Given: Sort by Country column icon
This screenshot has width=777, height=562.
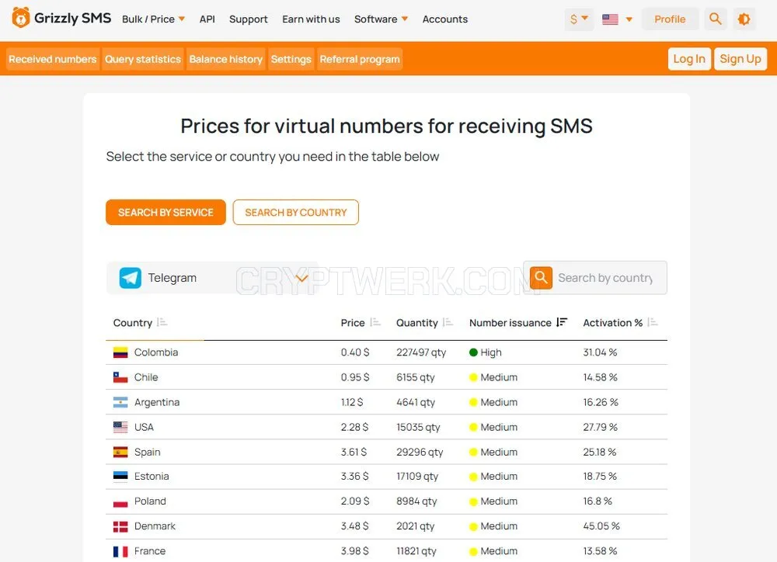Looking at the screenshot, I should pyautogui.click(x=162, y=322).
